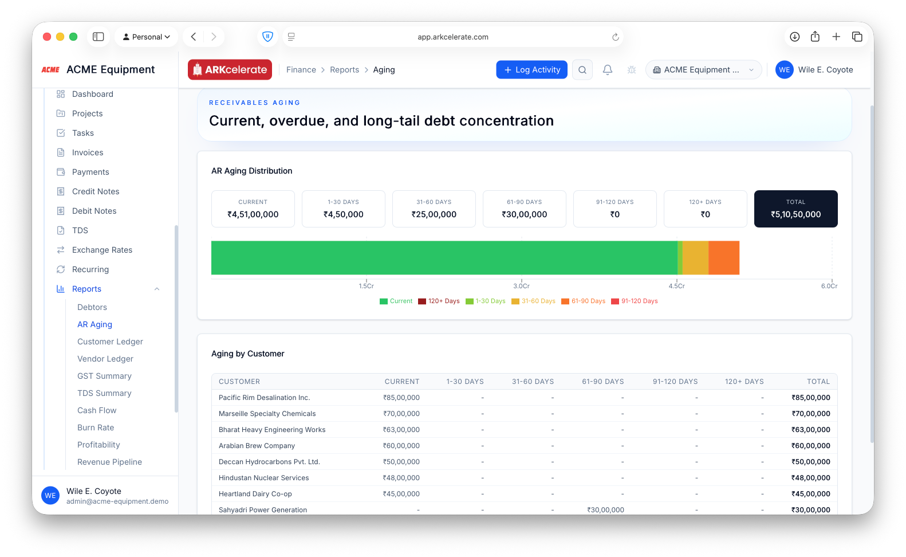Viewport: 906px width, 557px height.
Task: Open the ACME Equipment company dropdown
Action: (x=704, y=70)
